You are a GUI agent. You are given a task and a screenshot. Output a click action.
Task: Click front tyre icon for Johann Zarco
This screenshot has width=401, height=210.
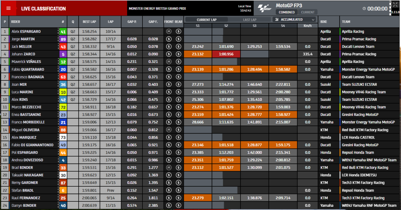click(169, 54)
